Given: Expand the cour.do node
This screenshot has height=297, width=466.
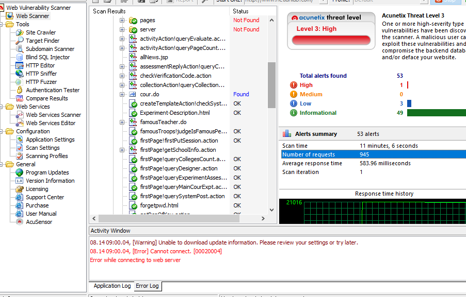Looking at the screenshot, I should click(x=122, y=94).
